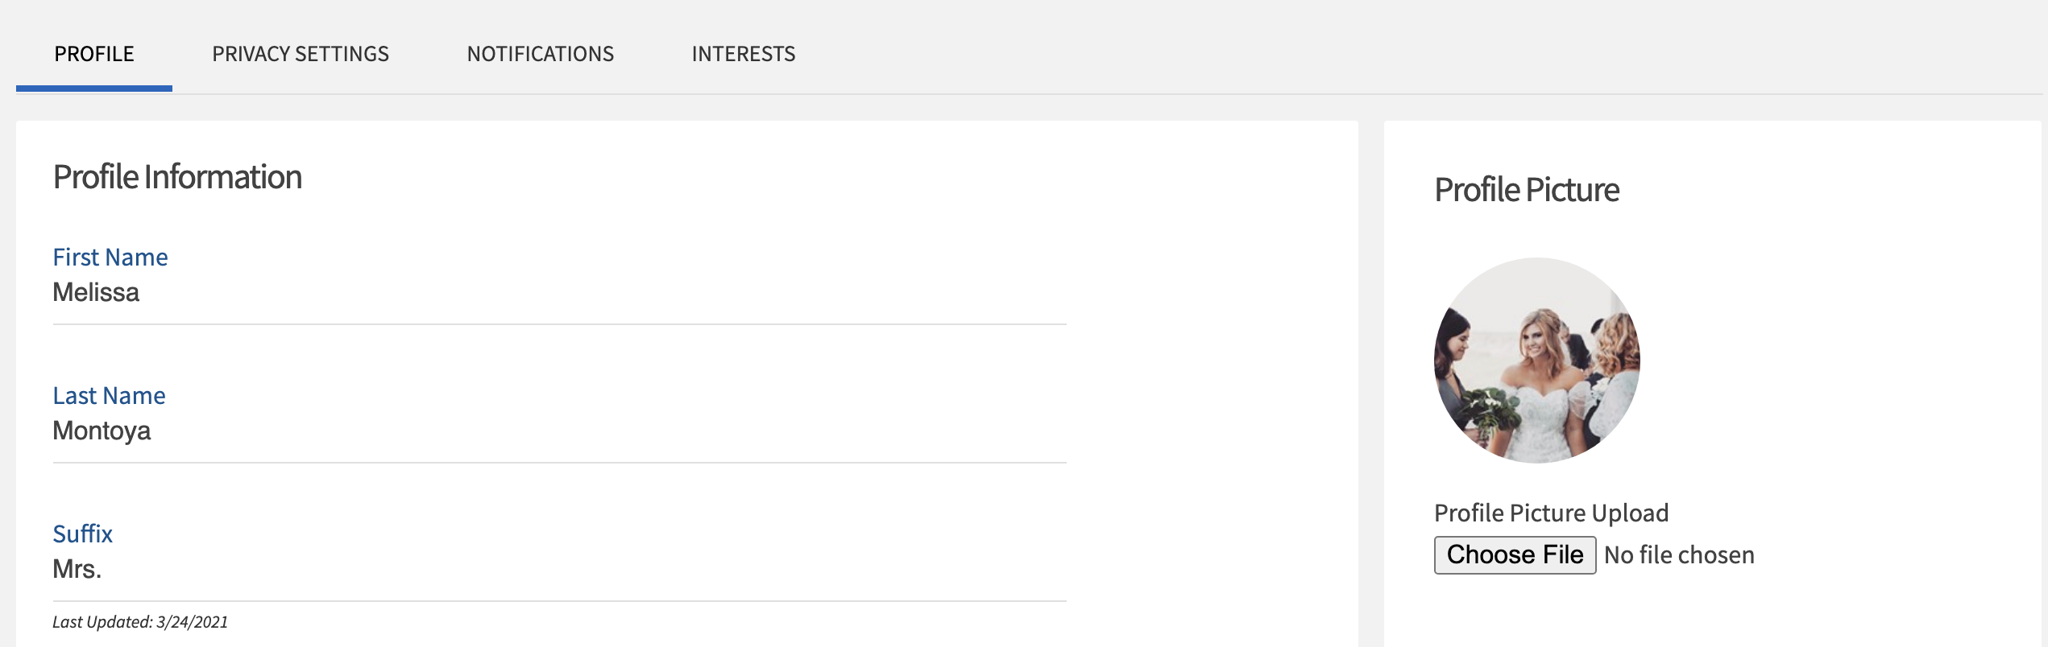The image size is (2048, 647).
Task: Click the blue First Name label
Action: coord(110,258)
